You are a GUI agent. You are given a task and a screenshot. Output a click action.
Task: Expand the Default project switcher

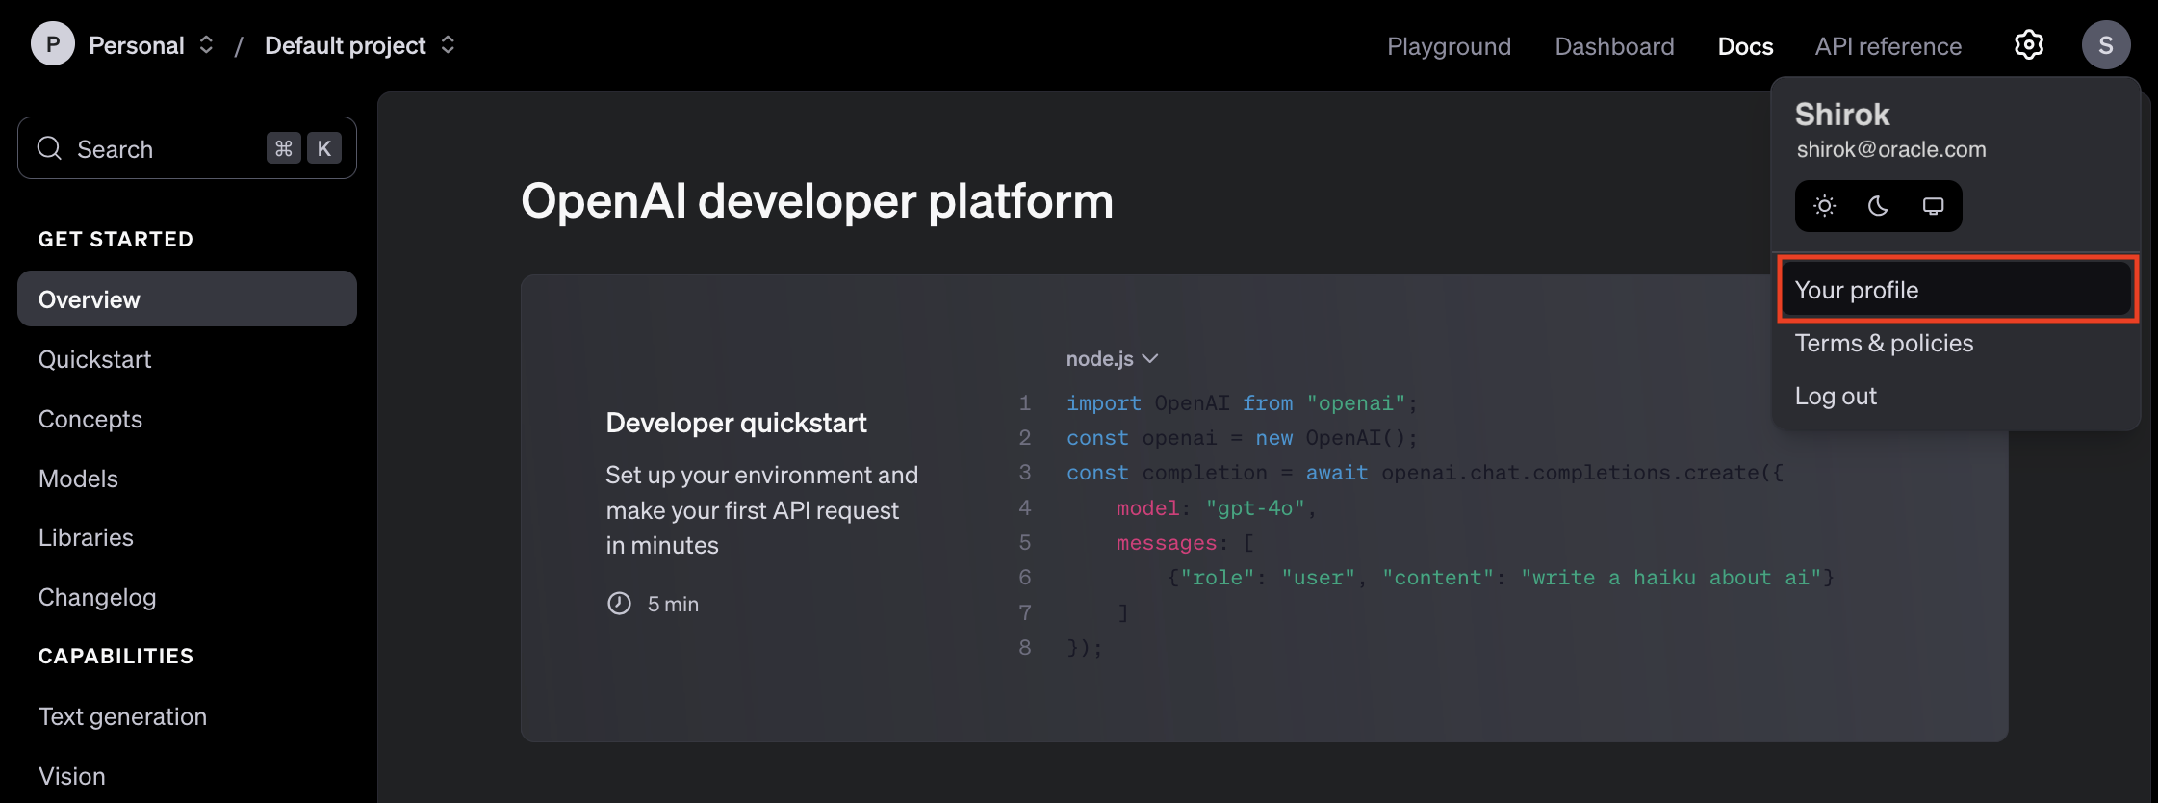tap(360, 45)
